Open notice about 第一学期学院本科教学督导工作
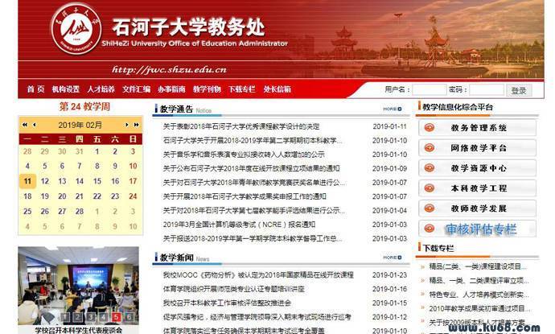555x334 pixels. pos(253,239)
